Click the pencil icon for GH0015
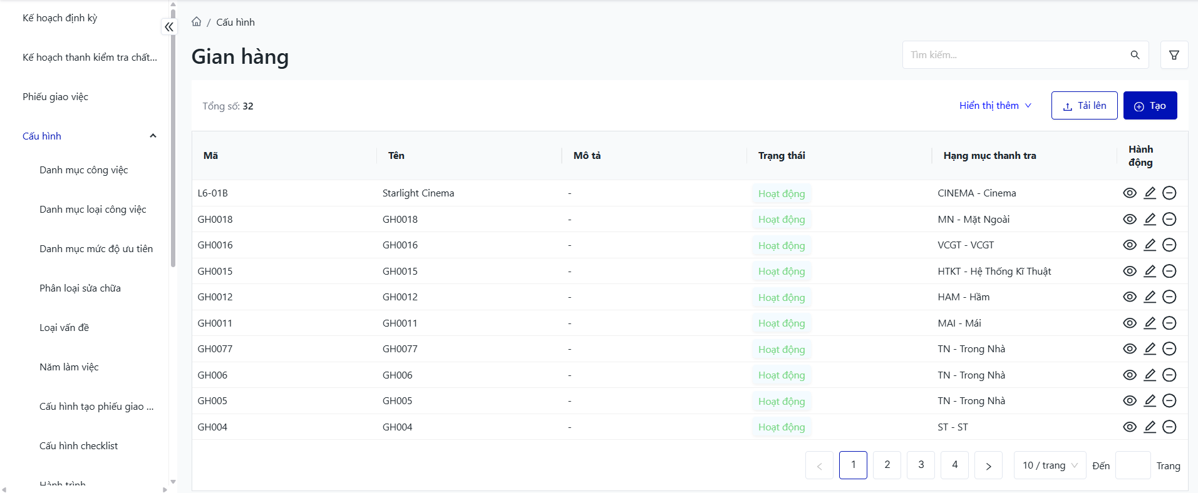 coord(1150,272)
